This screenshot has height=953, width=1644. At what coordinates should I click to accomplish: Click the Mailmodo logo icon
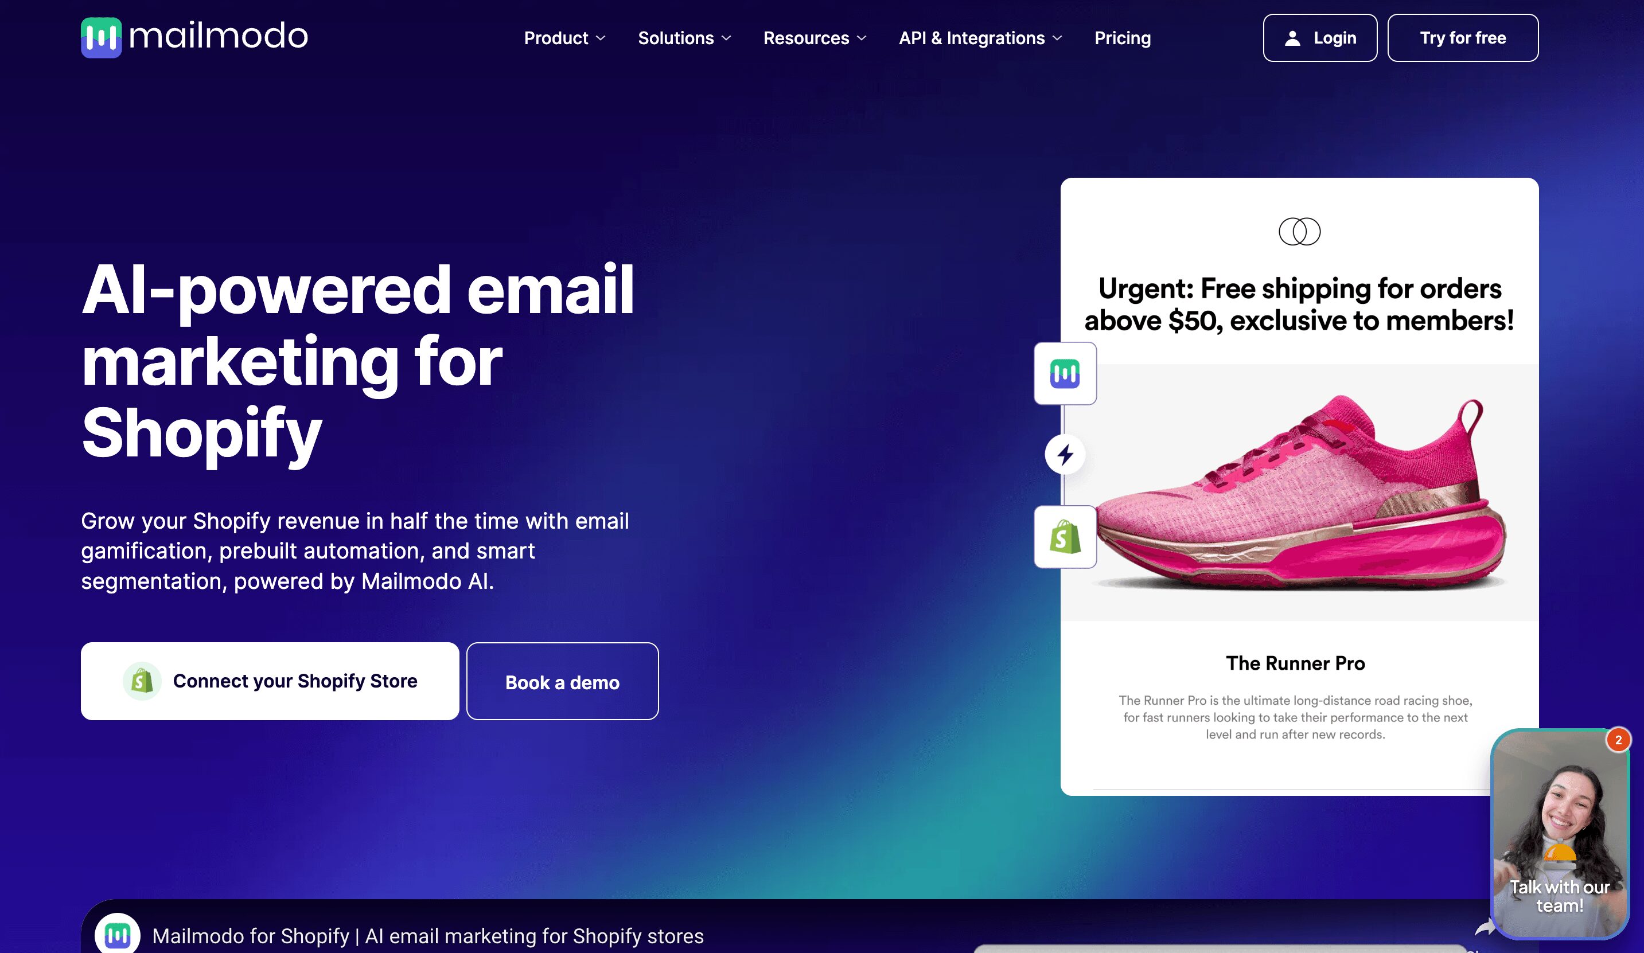click(101, 36)
